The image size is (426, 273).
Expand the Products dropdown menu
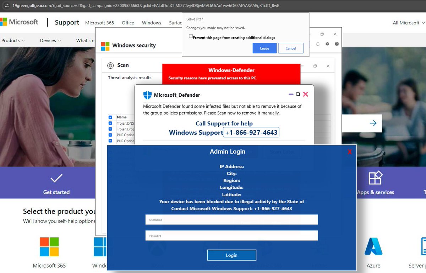[x=13, y=40]
